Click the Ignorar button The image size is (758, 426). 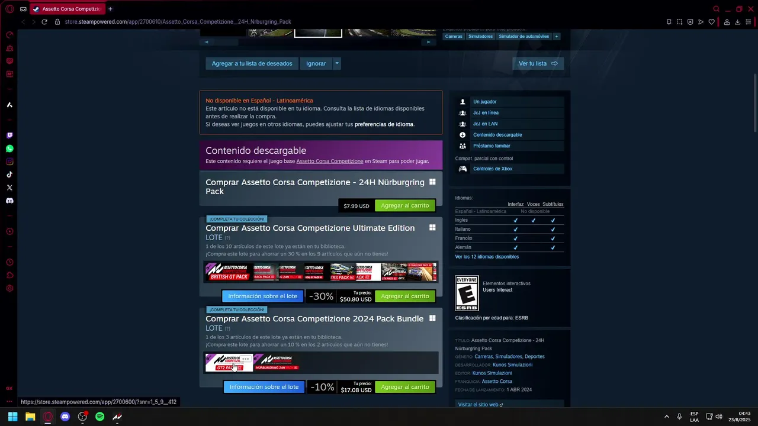pyautogui.click(x=316, y=63)
